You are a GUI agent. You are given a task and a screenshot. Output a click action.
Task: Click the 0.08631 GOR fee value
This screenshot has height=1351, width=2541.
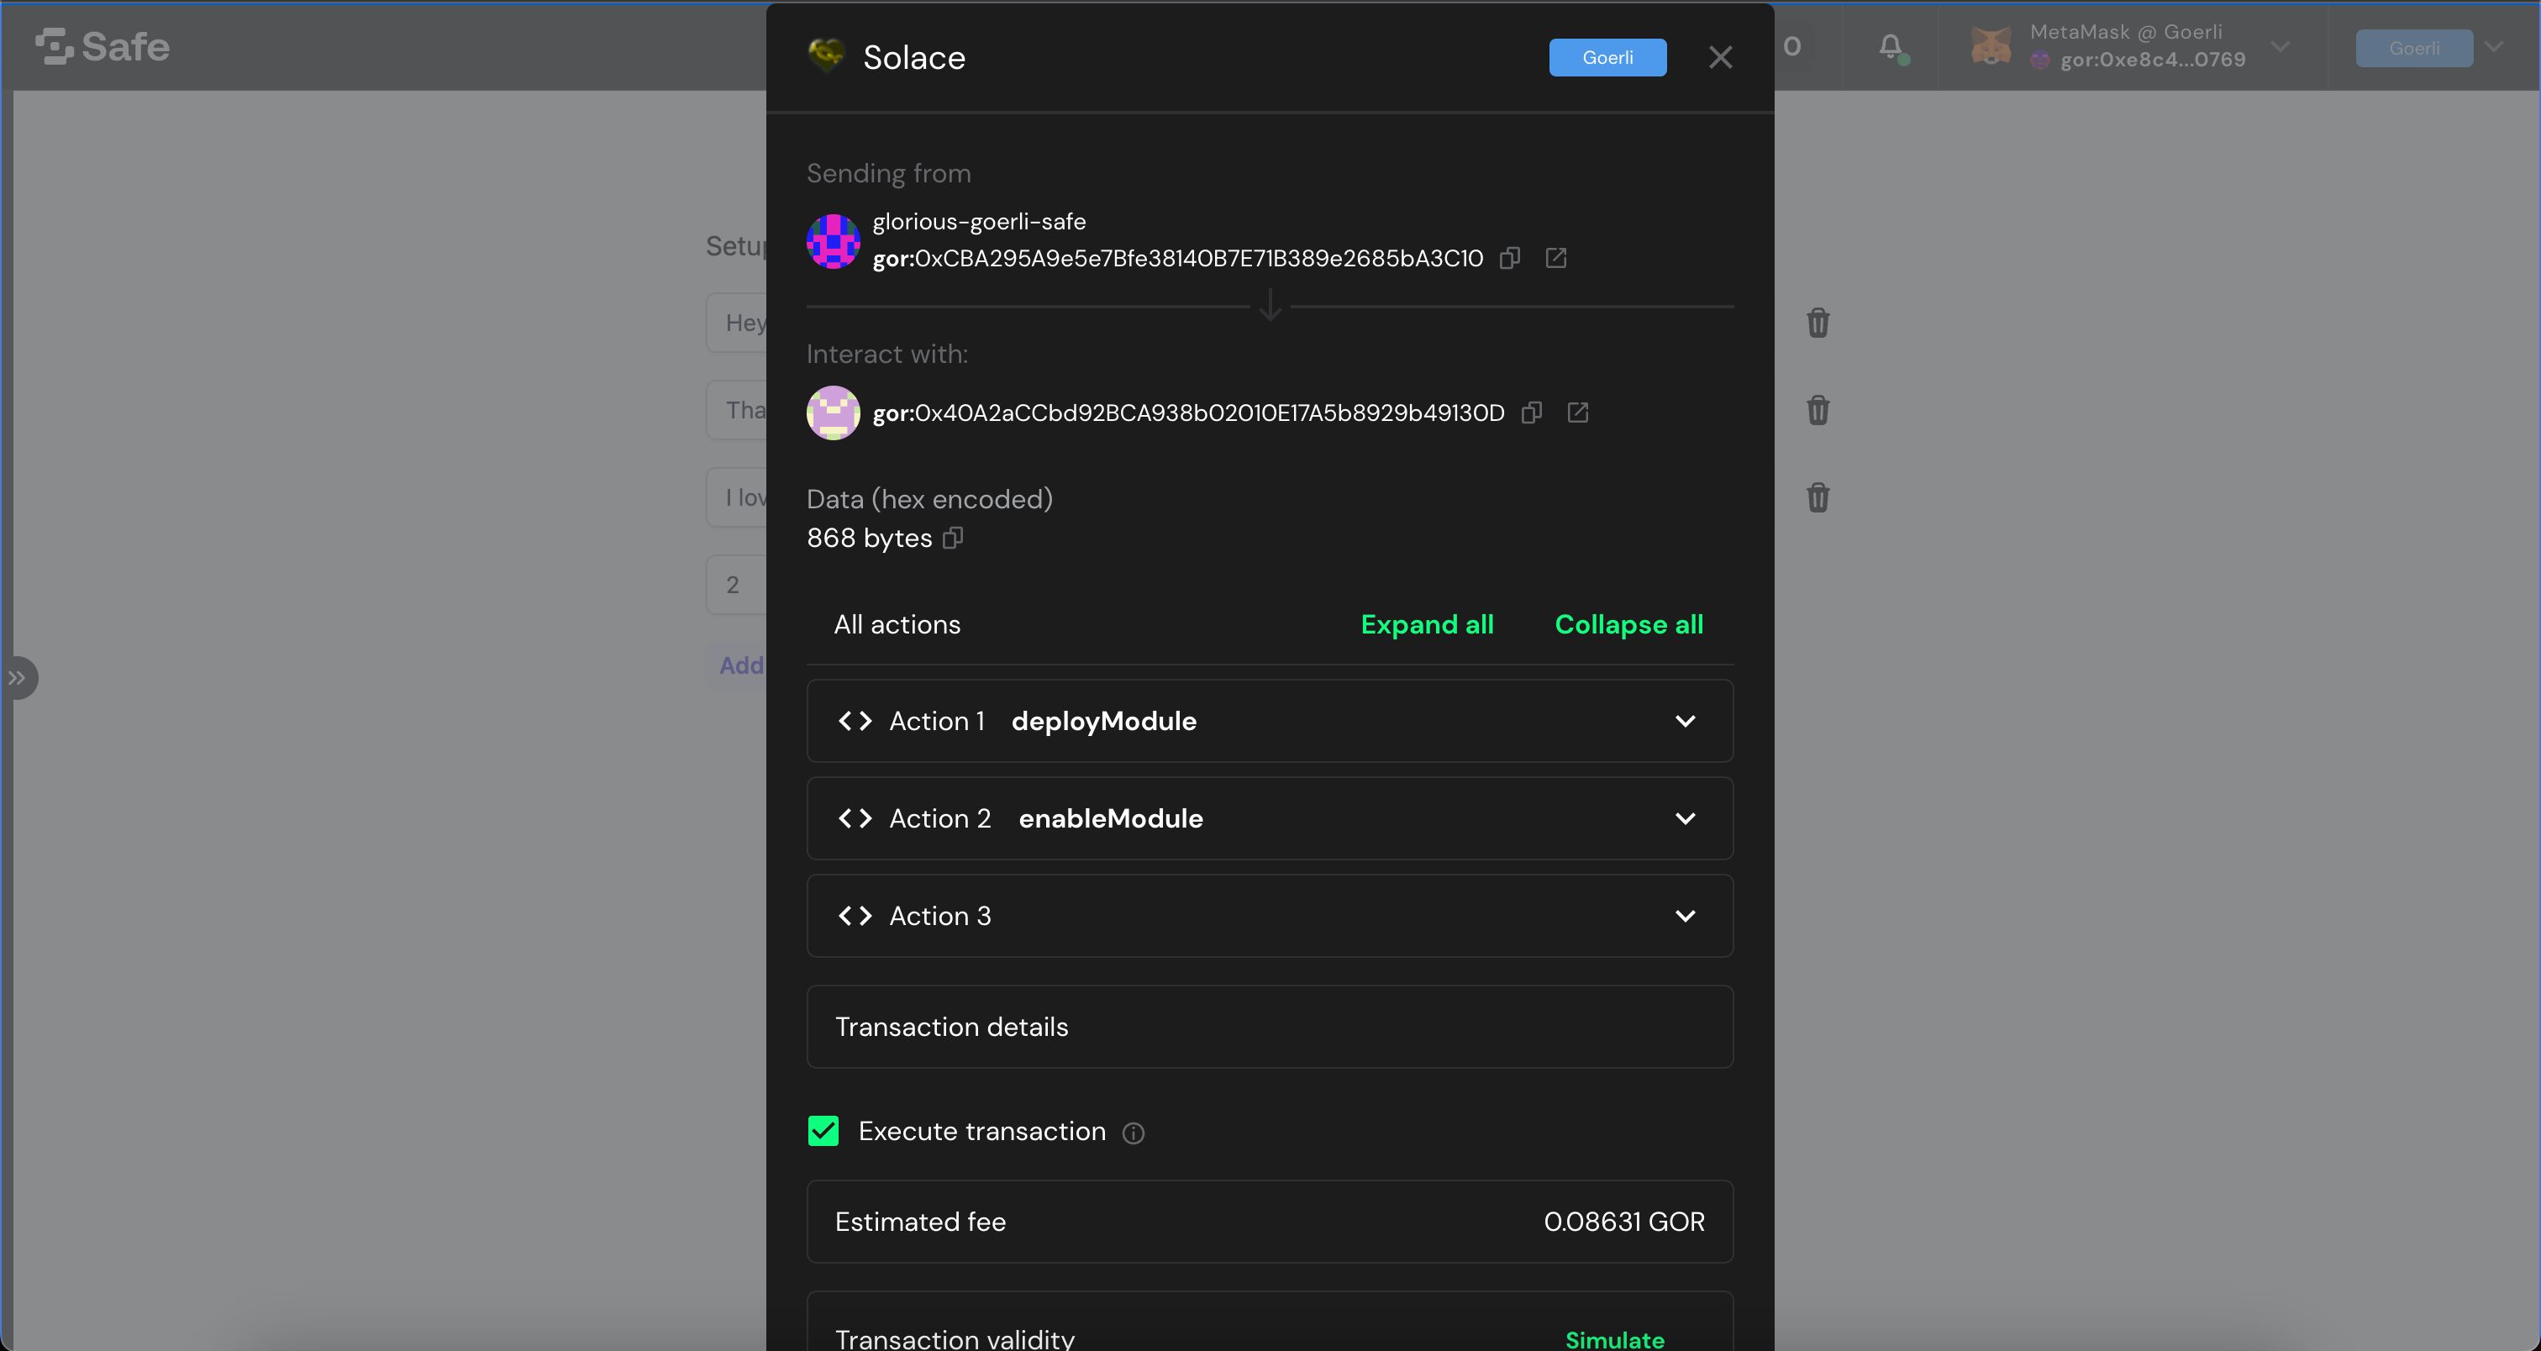point(1623,1222)
